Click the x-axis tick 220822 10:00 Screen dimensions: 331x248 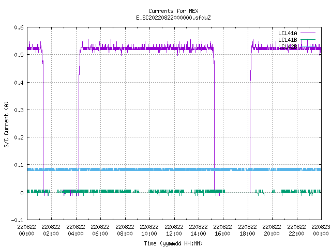point(149,230)
